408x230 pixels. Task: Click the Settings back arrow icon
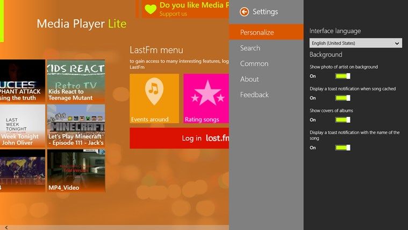pyautogui.click(x=244, y=12)
